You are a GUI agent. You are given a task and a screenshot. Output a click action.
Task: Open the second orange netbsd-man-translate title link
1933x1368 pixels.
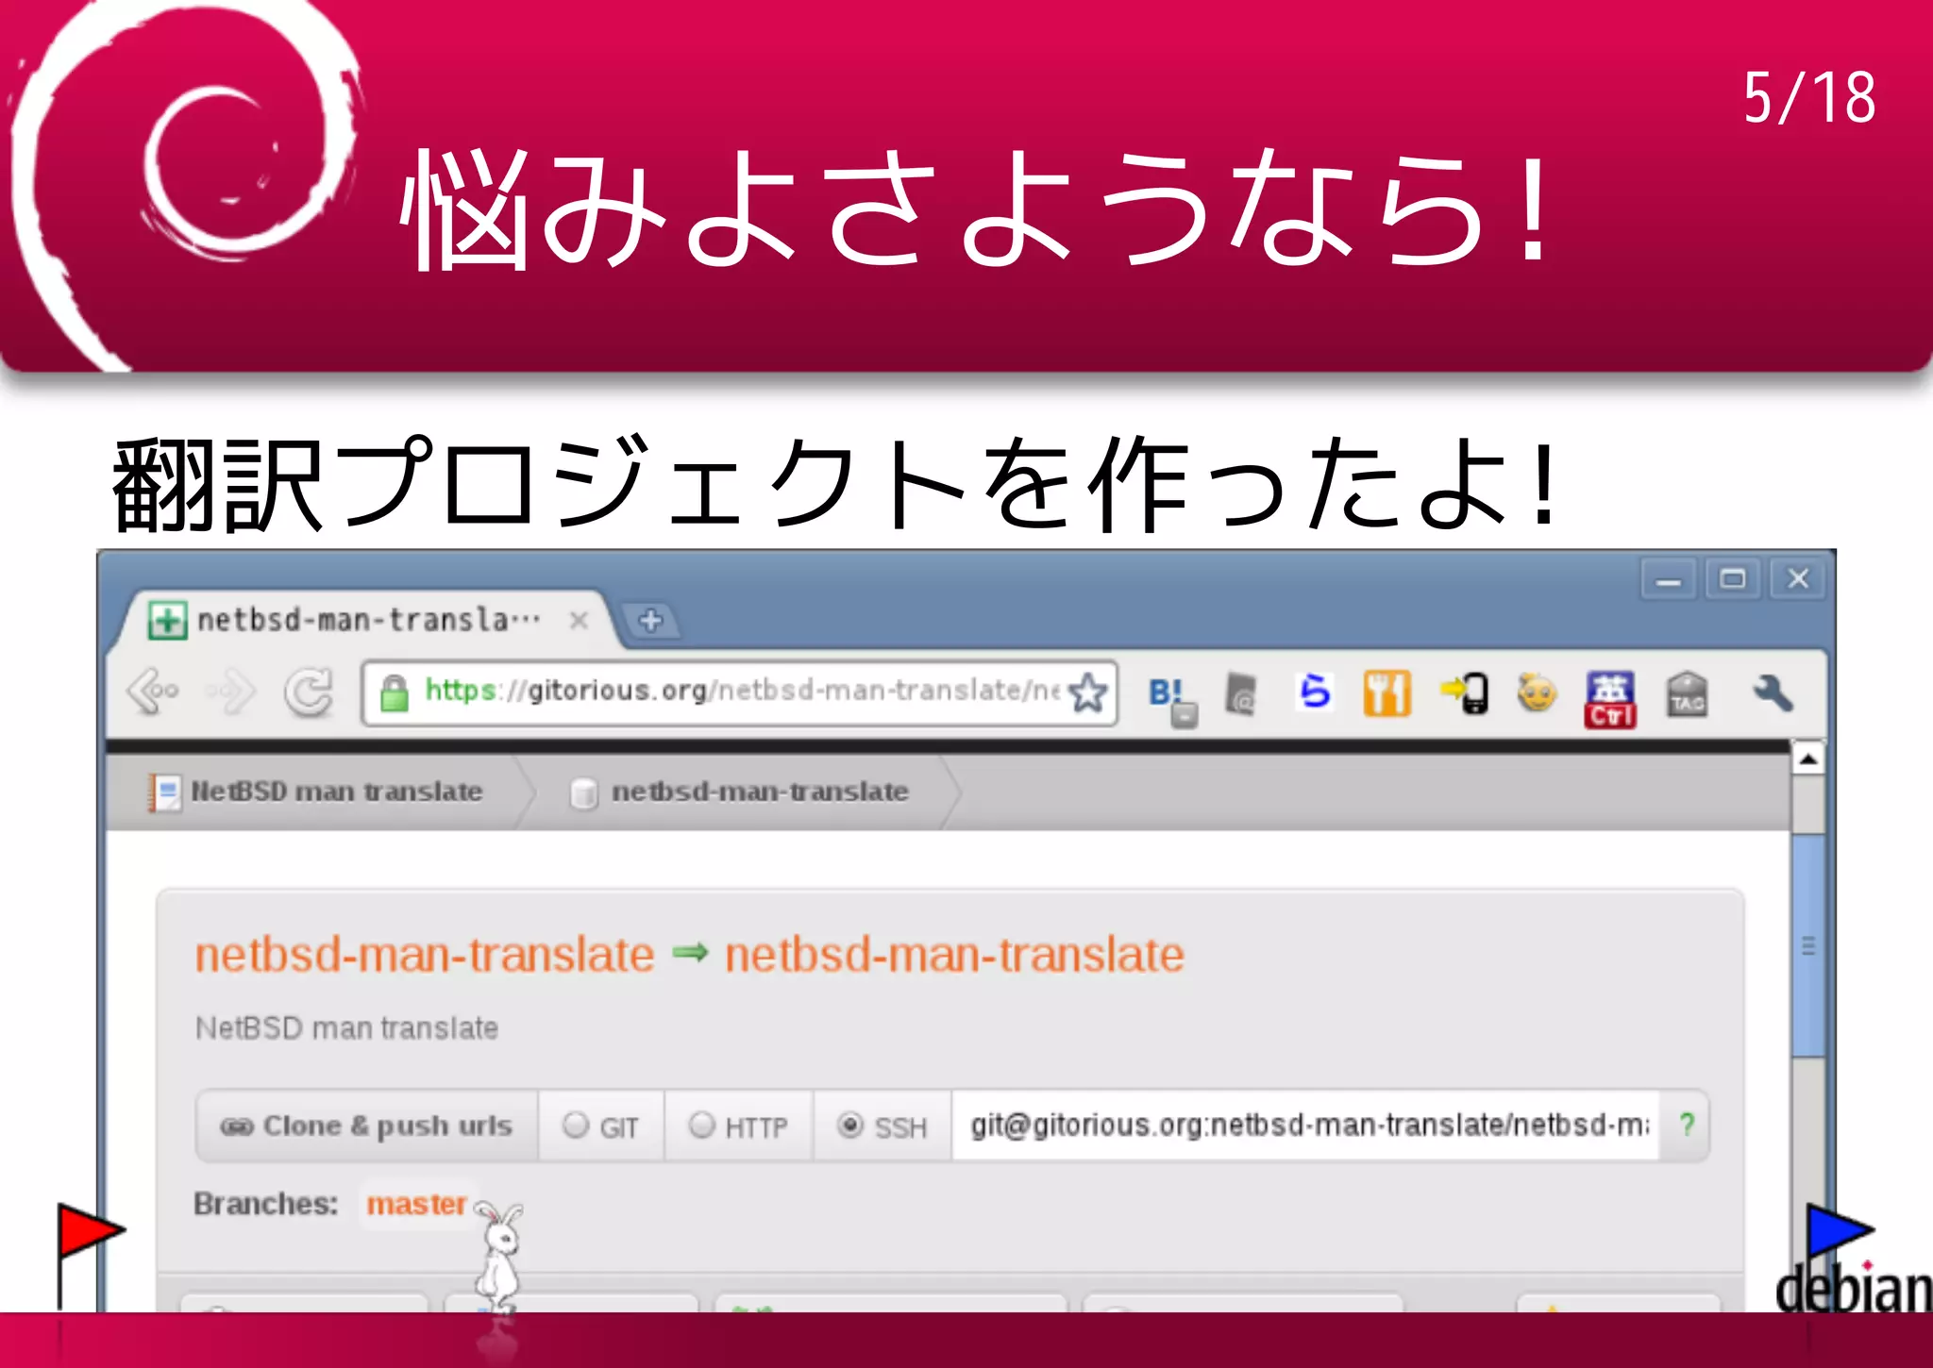pyautogui.click(x=954, y=955)
